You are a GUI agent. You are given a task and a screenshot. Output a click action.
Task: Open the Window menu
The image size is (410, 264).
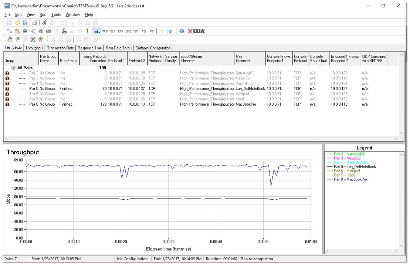(x=73, y=15)
